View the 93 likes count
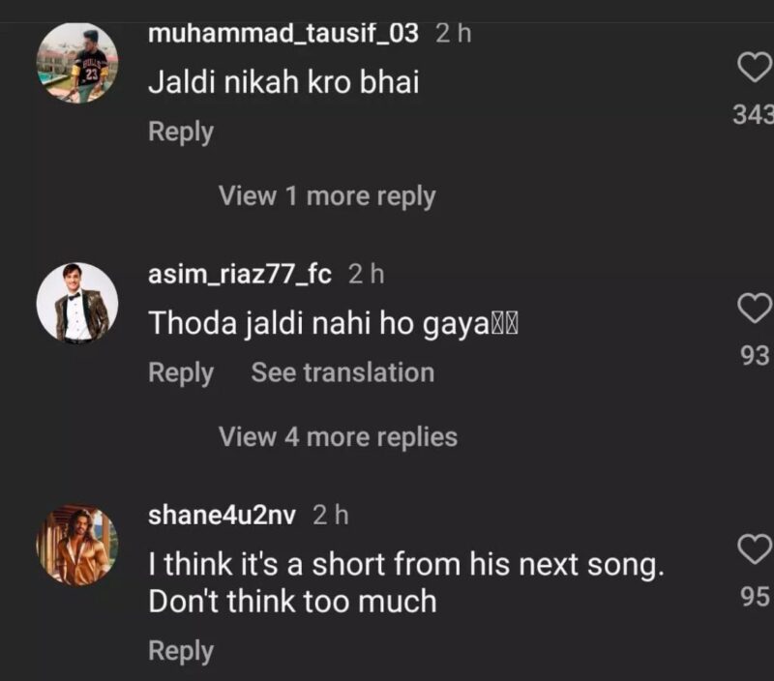Image resolution: width=774 pixels, height=681 pixels. (x=755, y=355)
